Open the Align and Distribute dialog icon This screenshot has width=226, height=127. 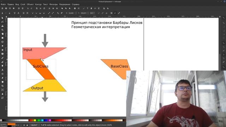tap(99, 8)
